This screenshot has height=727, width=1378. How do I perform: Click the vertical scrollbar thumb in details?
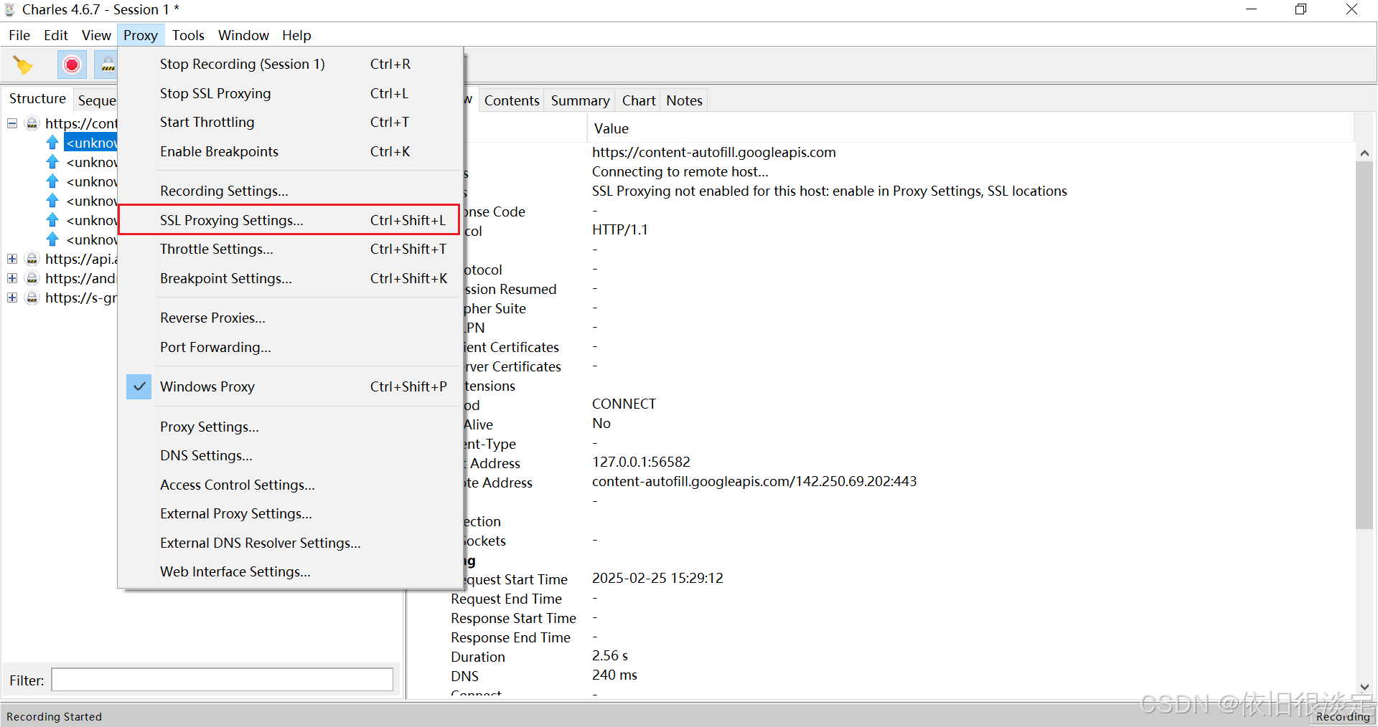1364,346
